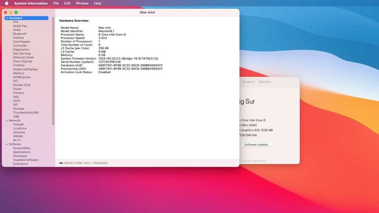Image resolution: width=379 pixels, height=213 pixels.
Task: Select Parallel SCSI in the sidebar
Action: pyautogui.click(x=22, y=85)
